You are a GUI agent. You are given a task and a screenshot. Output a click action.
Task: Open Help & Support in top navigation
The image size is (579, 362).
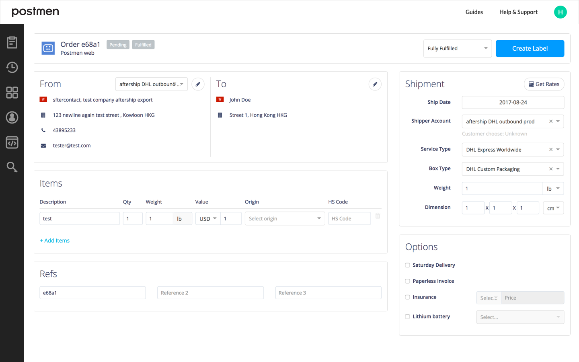click(x=518, y=12)
